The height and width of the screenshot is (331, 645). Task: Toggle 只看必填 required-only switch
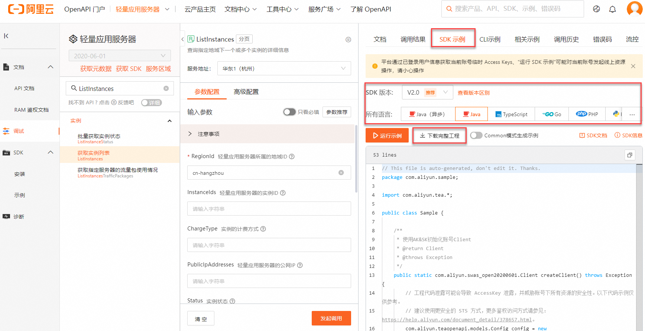coord(289,112)
